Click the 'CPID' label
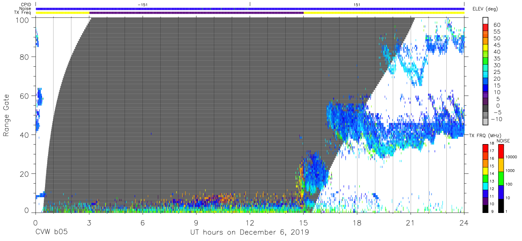 [26, 4]
